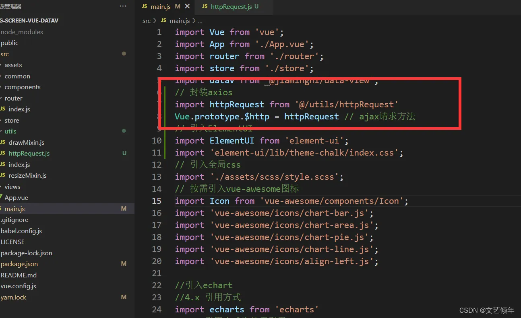Expand the store folder
Viewport: 521px width, 318px height.
coord(12,120)
